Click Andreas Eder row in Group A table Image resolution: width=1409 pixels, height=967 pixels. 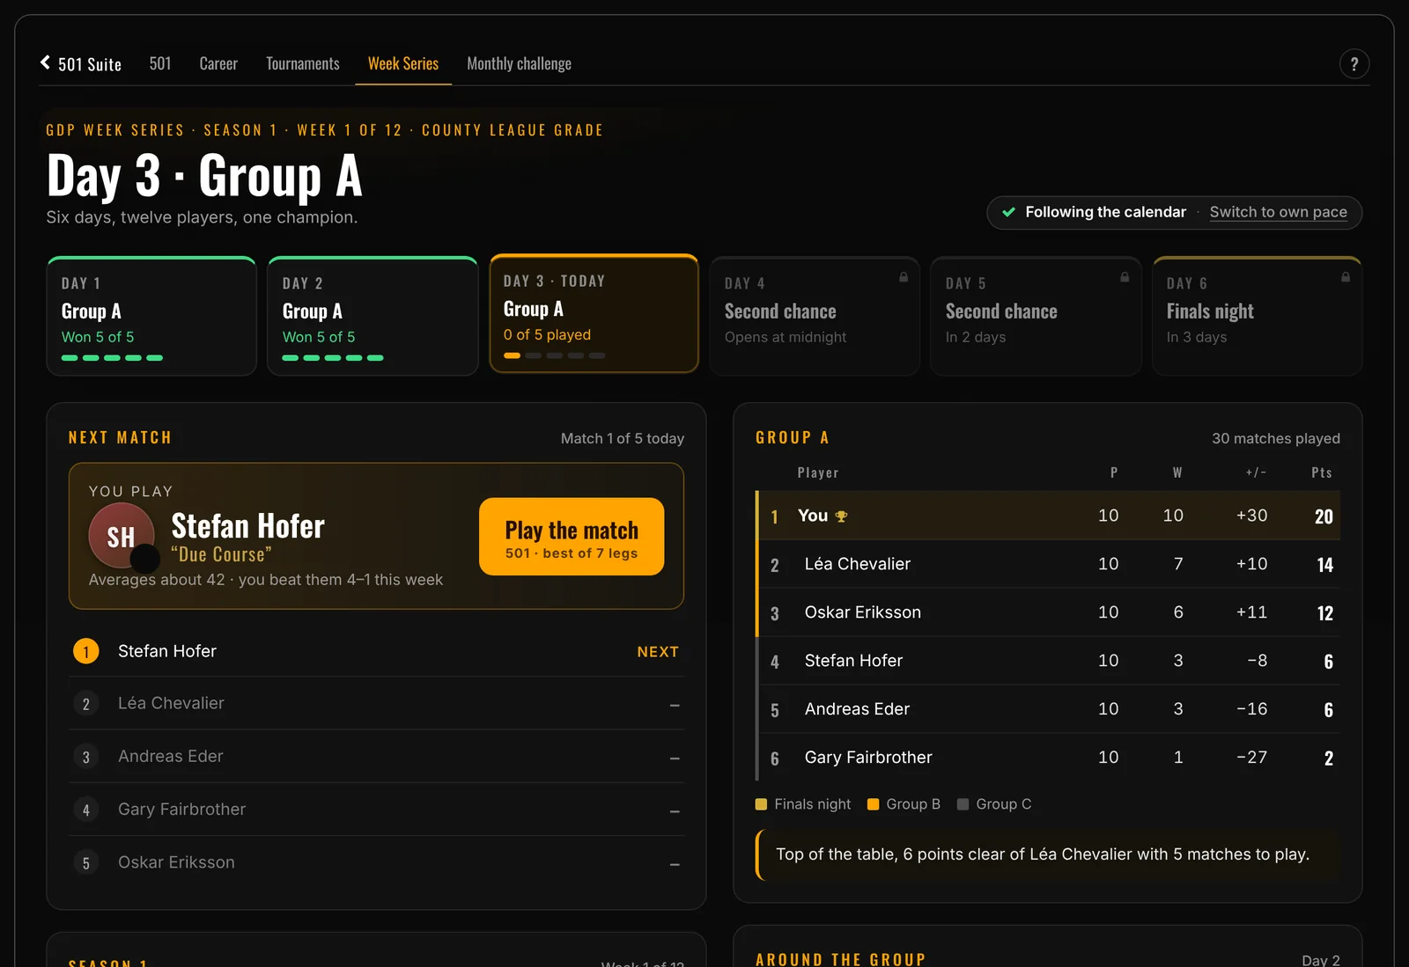click(1048, 709)
